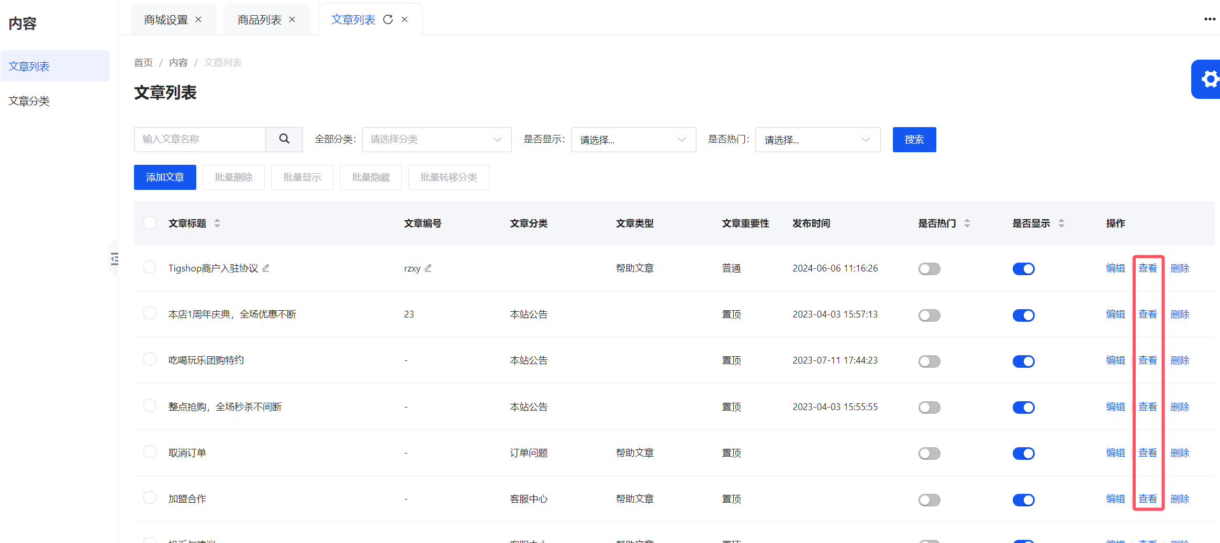The image size is (1220, 543).
Task: Toggle 是否热门 for 整点抢购 row
Action: point(930,408)
